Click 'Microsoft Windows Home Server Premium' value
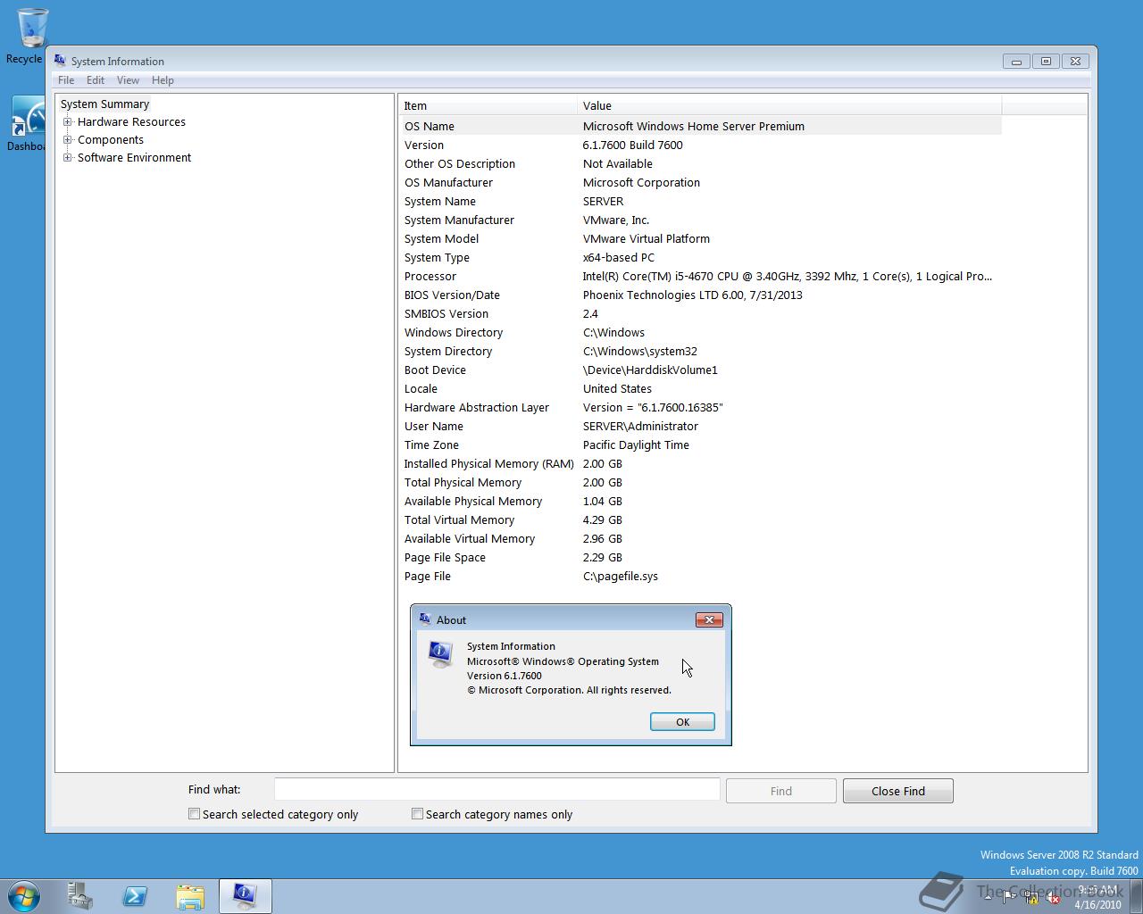Image resolution: width=1143 pixels, height=914 pixels. coord(694,126)
